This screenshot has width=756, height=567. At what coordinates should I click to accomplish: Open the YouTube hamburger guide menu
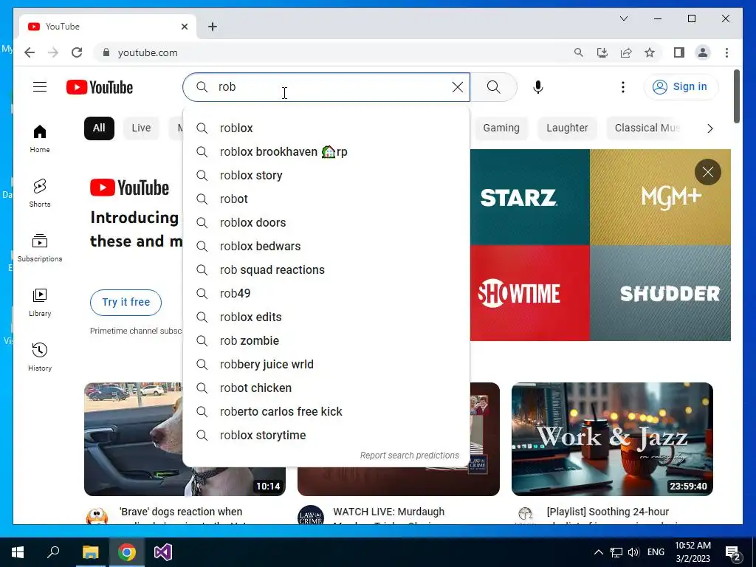coord(40,87)
